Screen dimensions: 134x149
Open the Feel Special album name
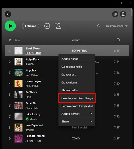(x=79, y=128)
